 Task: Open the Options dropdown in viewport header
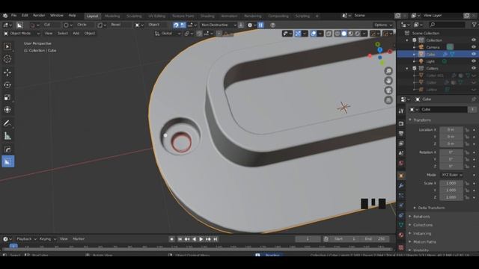click(x=382, y=25)
